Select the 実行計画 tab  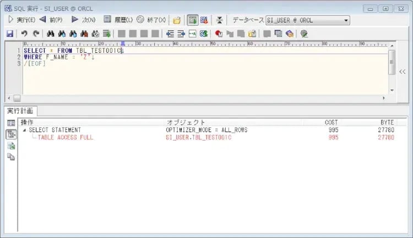tap(20, 111)
